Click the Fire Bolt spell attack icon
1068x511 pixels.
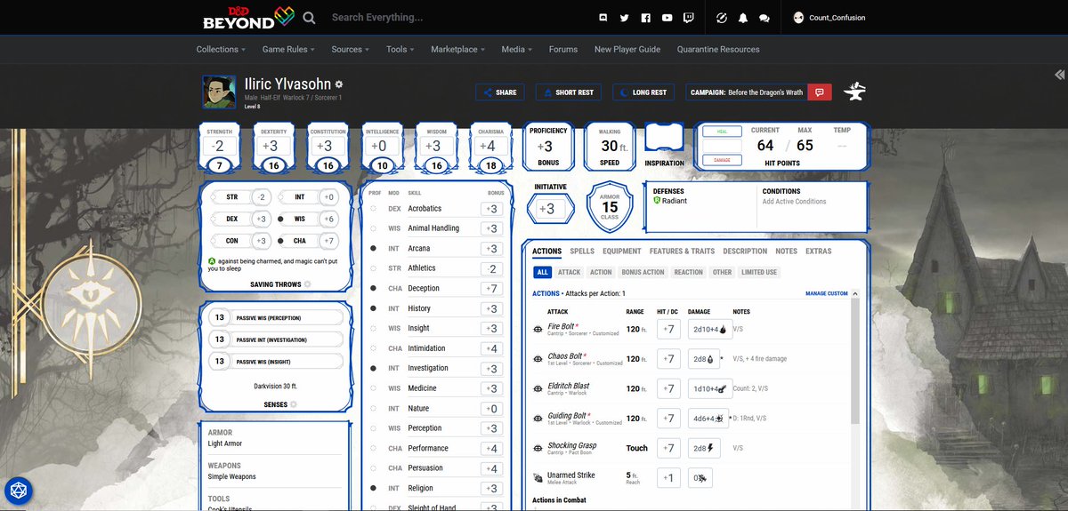coord(538,329)
